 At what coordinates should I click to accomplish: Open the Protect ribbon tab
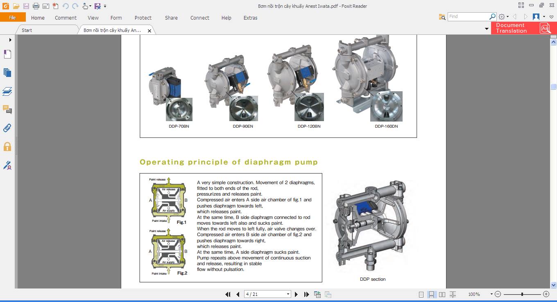(143, 18)
